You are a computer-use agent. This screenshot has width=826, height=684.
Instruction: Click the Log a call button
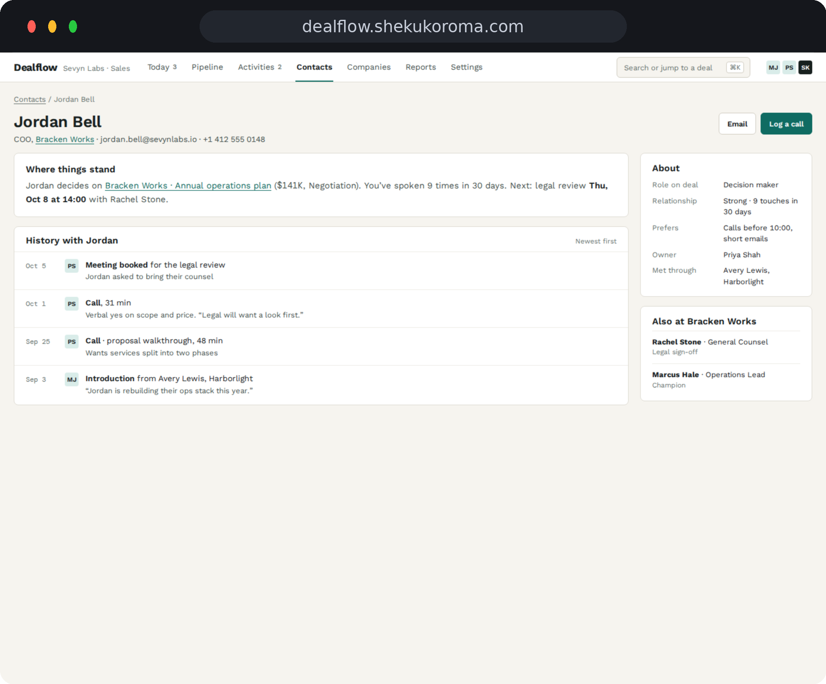point(786,124)
